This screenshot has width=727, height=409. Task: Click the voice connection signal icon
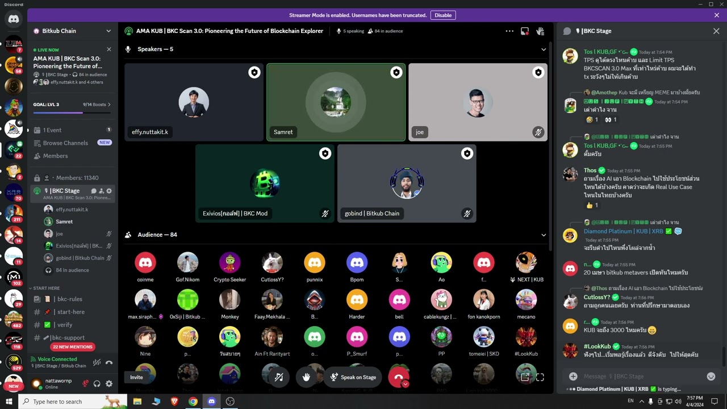pos(34,359)
